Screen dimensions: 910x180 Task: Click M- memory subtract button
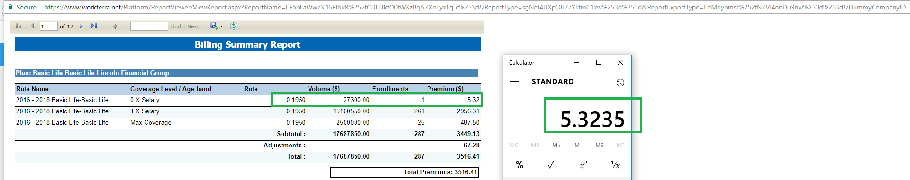tap(578, 146)
